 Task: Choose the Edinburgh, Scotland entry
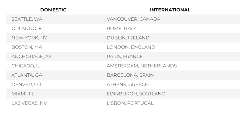[x=136, y=94]
